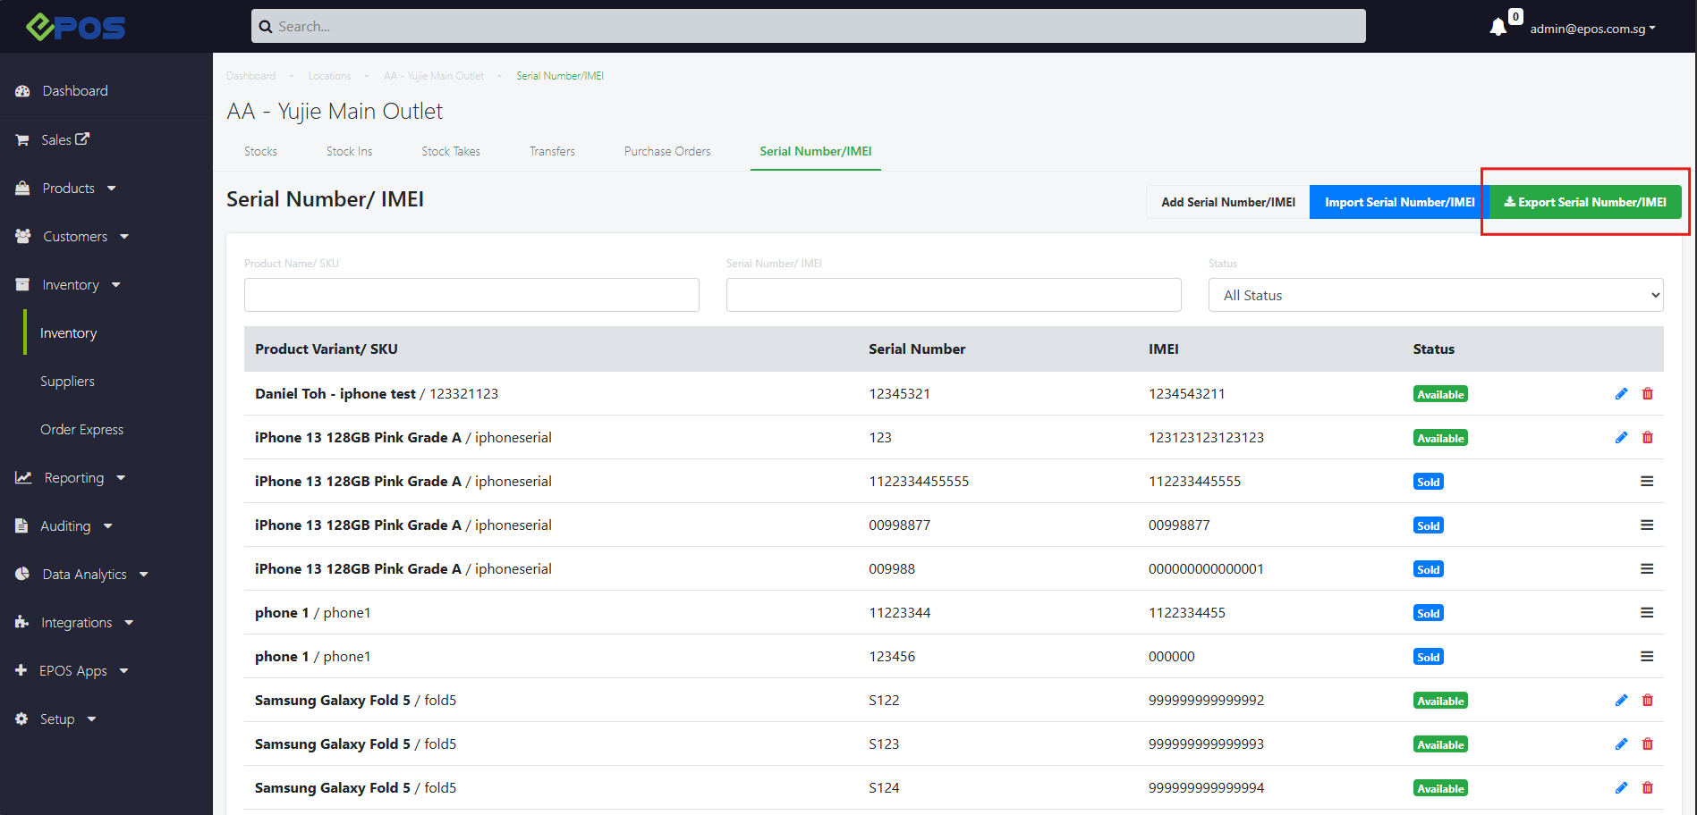Click Import Serial Number/IMEI button
The height and width of the screenshot is (815, 1697).
point(1399,202)
